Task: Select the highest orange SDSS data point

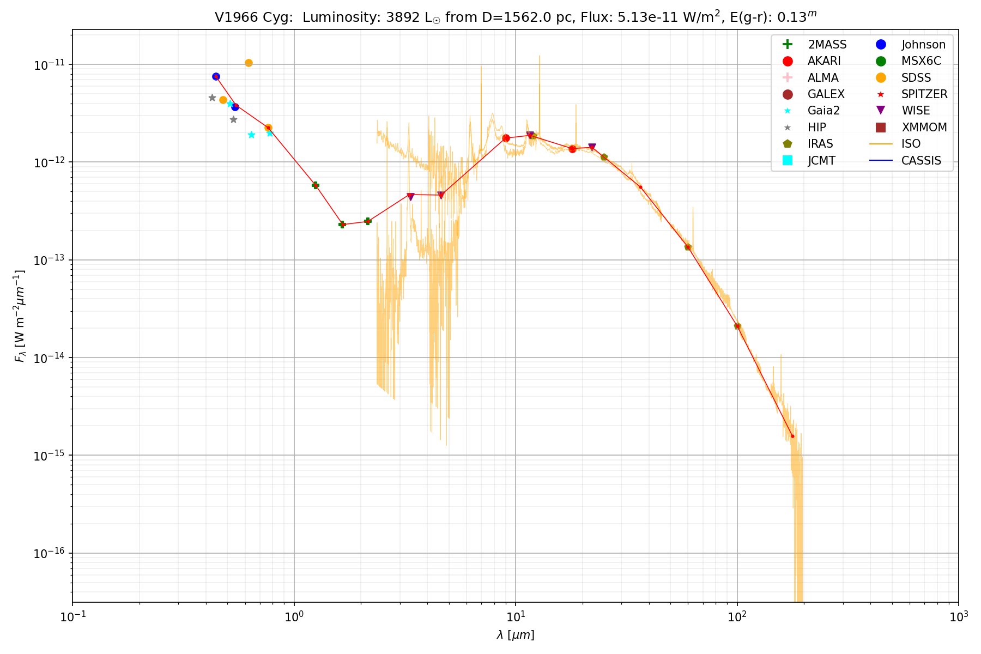Action: coord(249,63)
